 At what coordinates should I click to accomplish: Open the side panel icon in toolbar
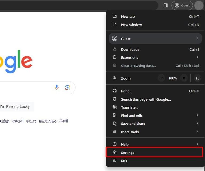pyautogui.click(x=165, y=6)
